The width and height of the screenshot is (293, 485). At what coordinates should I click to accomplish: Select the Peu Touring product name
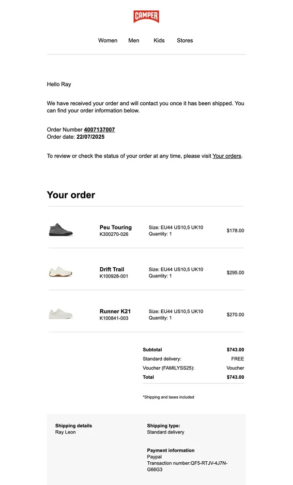(115, 227)
